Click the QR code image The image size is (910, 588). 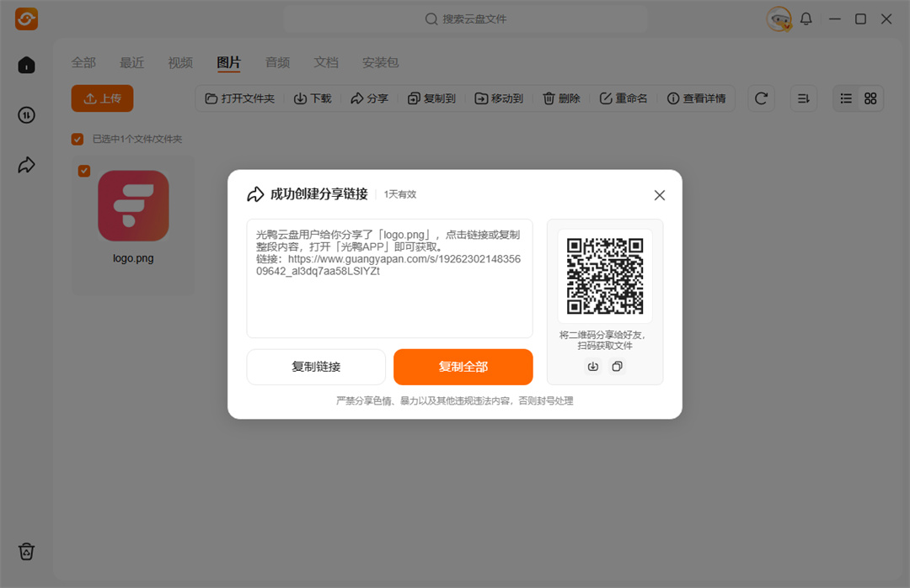tap(605, 276)
